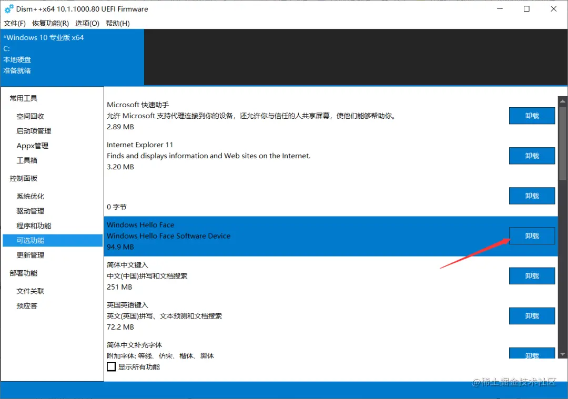Click scrollbar up arrow in features list
The width and height of the screenshot is (568, 399).
pos(563,101)
